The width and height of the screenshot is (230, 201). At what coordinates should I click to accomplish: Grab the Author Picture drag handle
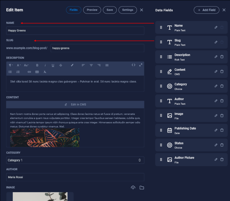point(161,160)
